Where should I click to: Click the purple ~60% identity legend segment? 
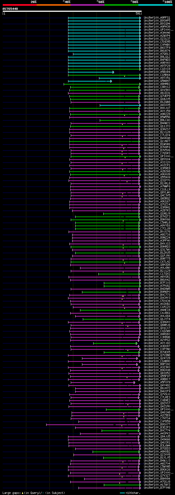[87, 5]
